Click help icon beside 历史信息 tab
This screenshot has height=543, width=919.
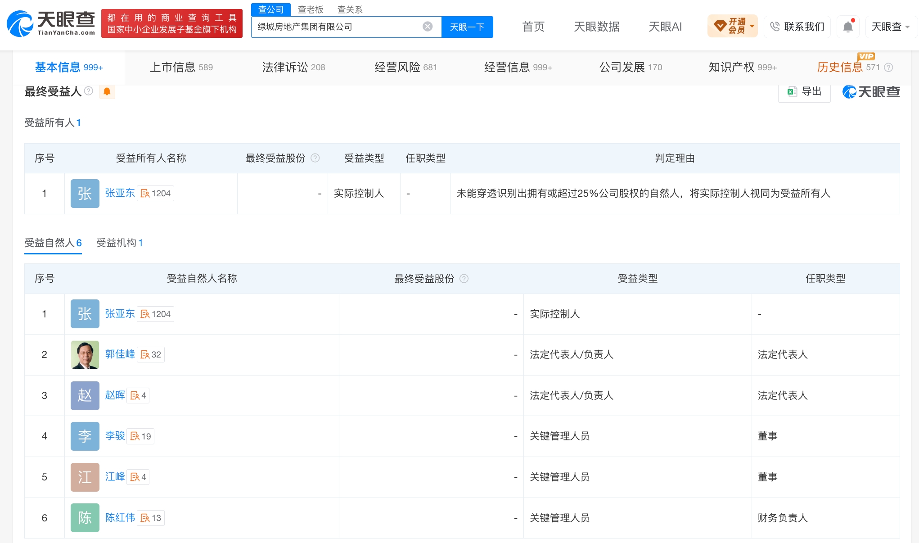[888, 68]
